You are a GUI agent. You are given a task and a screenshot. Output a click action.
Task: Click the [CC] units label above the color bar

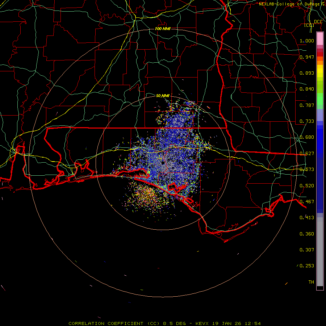click(x=309, y=25)
